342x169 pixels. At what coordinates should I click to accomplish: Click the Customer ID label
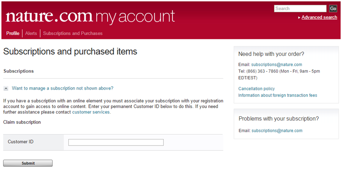[x=20, y=142]
